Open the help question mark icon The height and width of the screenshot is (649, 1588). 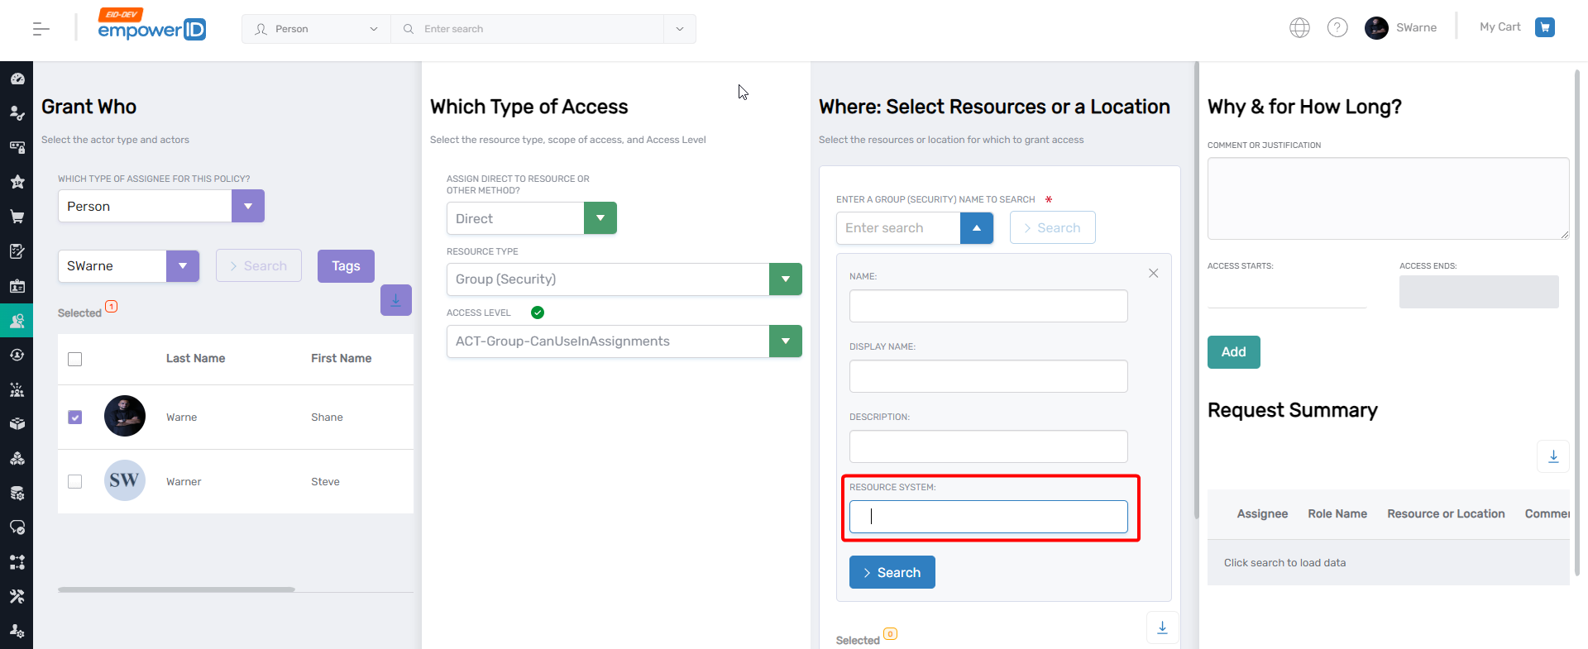click(1337, 27)
